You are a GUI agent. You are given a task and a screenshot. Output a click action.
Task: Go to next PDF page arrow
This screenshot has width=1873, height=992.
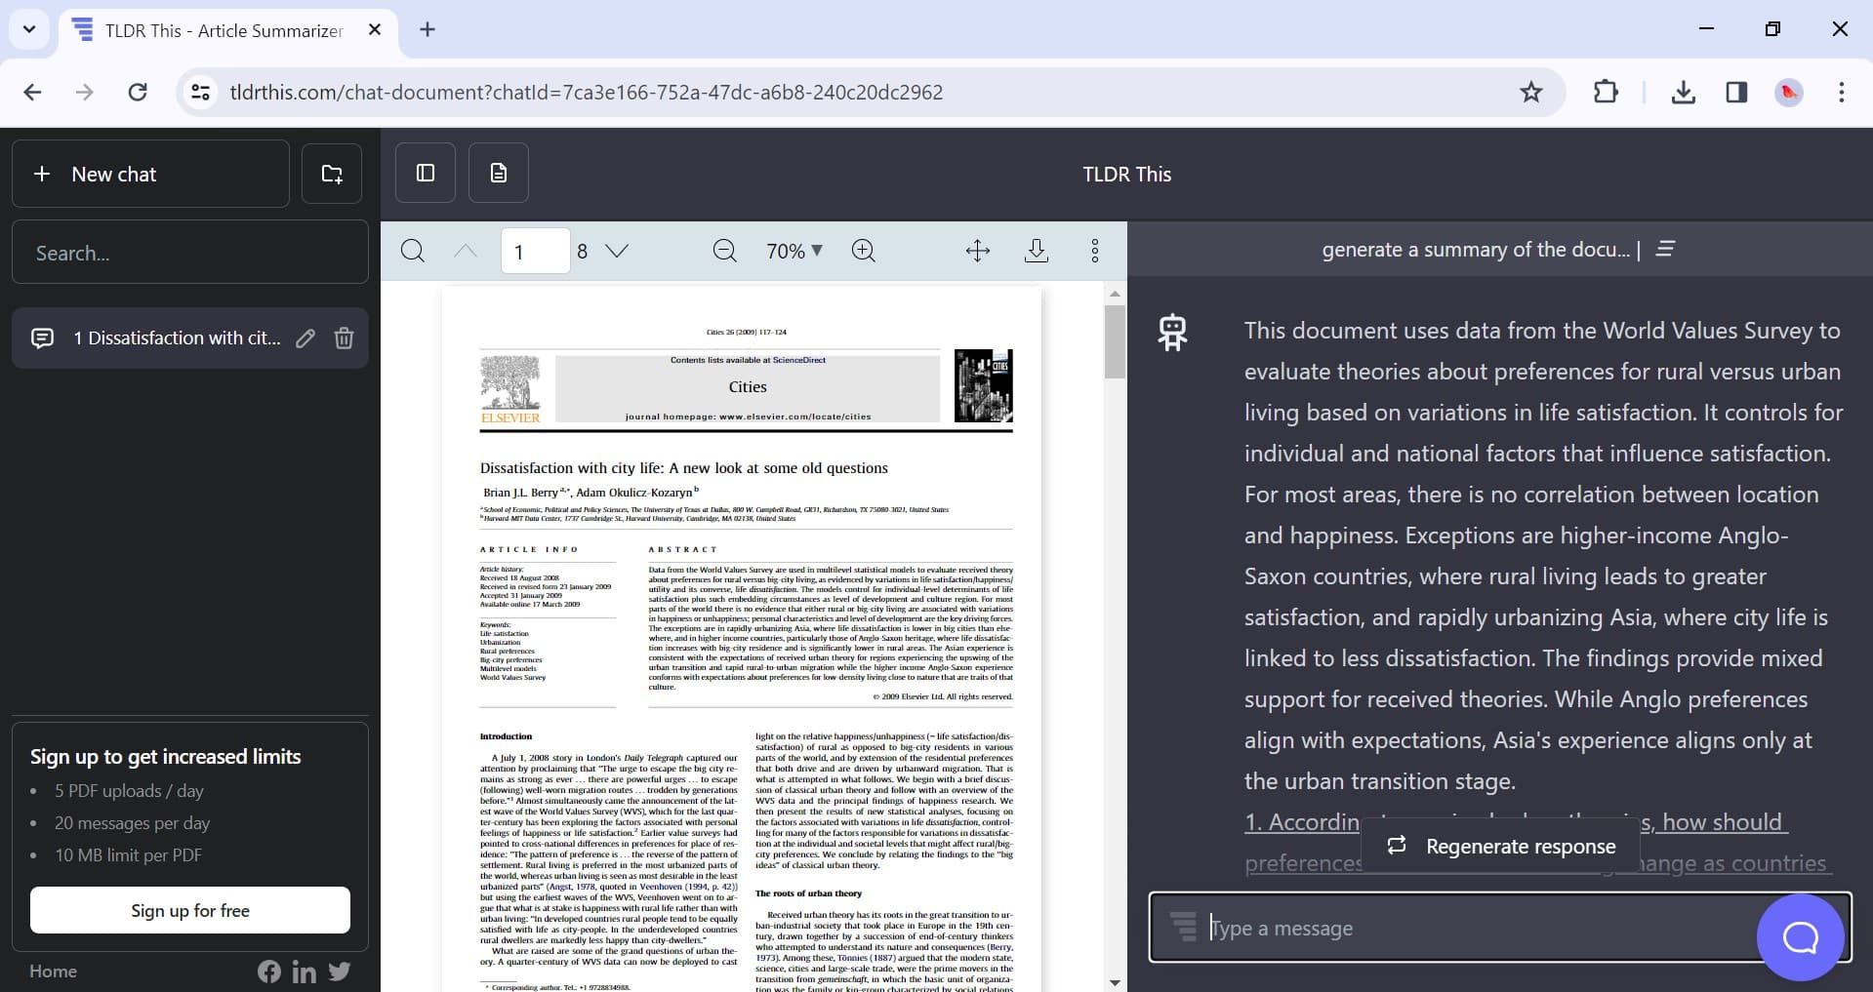(617, 251)
